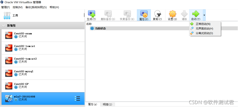Click the 清除 discard arrow icon
Image resolution: width=238 pixels, height=107 pixels.
(184, 14)
